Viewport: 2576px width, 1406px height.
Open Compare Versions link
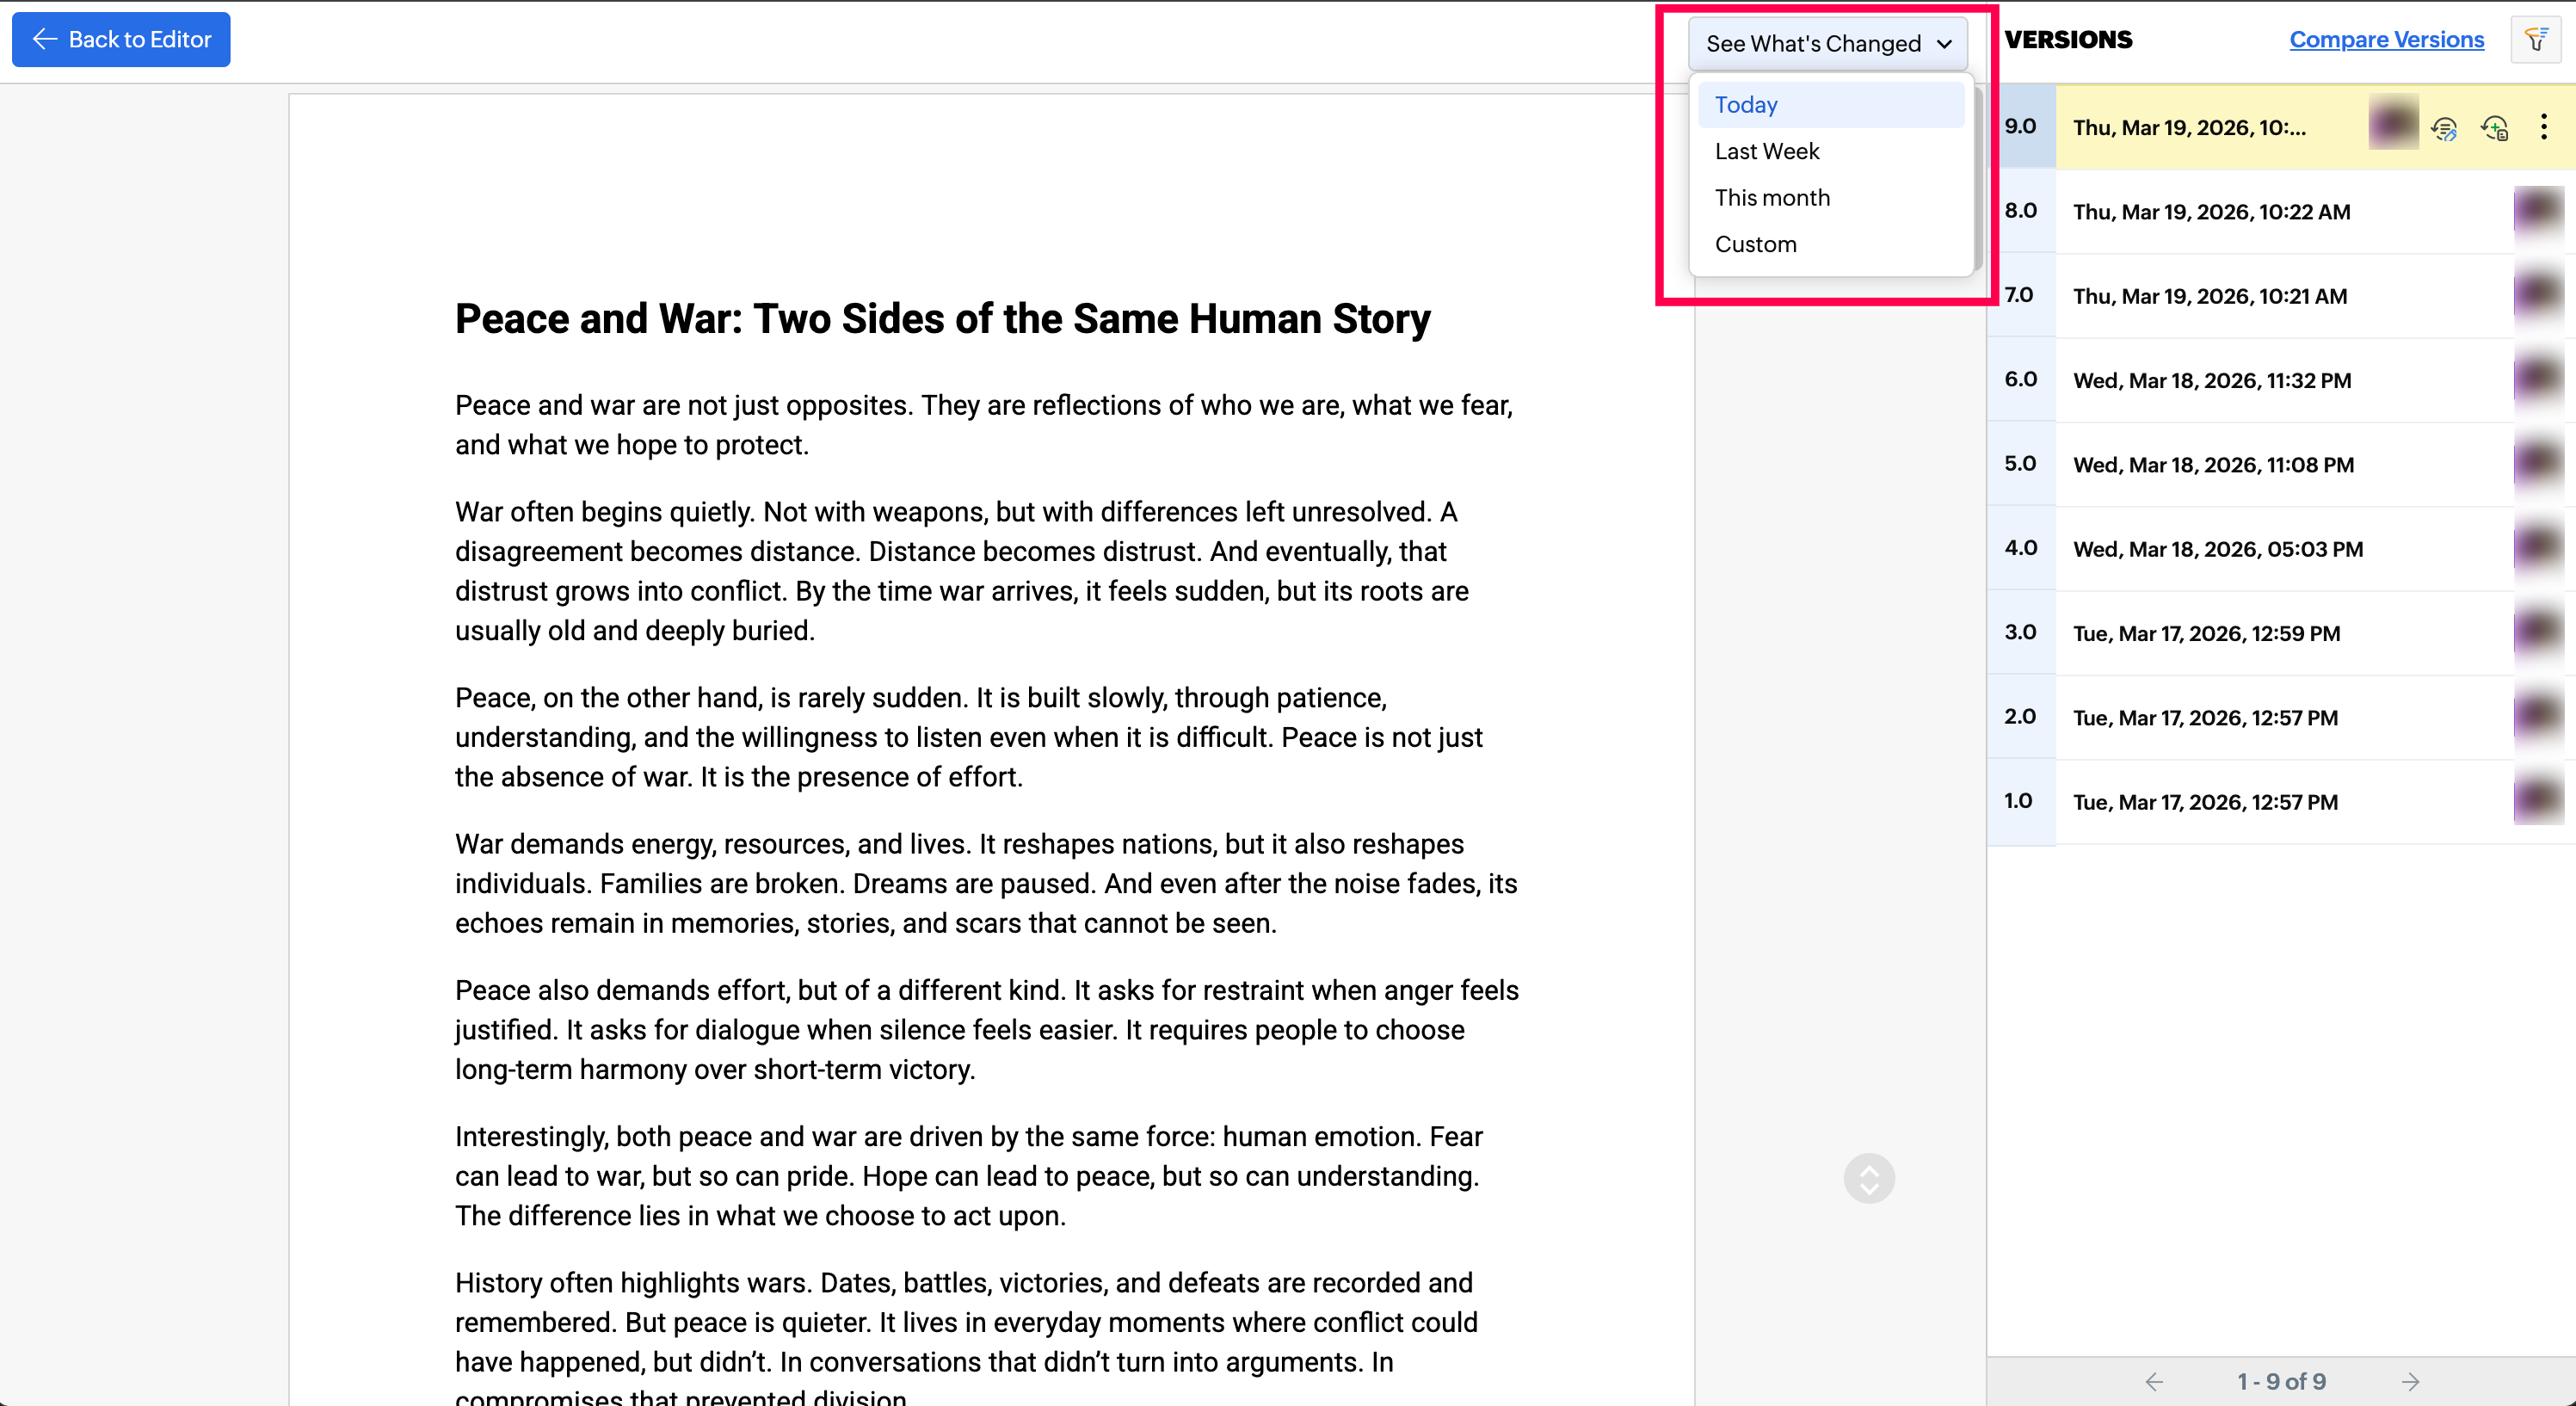[x=2386, y=40]
